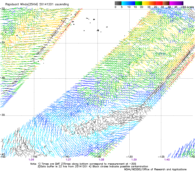Image resolution: width=195 pixels, height=171 pixels.
Task: Click the note line starting 'Note: 1) Times are GMT'
Action: 83,164
